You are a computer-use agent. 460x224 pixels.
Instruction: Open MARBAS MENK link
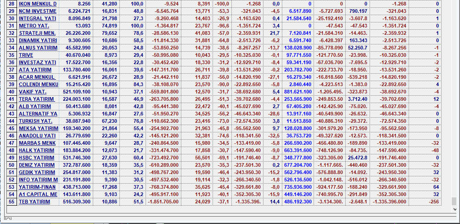(37, 143)
